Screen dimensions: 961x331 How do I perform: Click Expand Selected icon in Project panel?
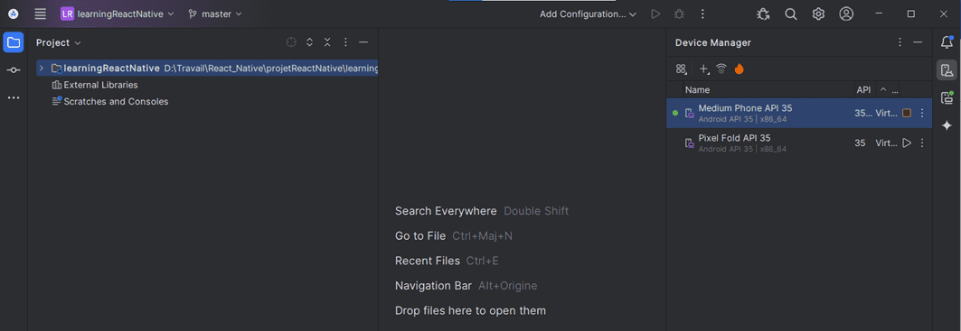(x=309, y=42)
